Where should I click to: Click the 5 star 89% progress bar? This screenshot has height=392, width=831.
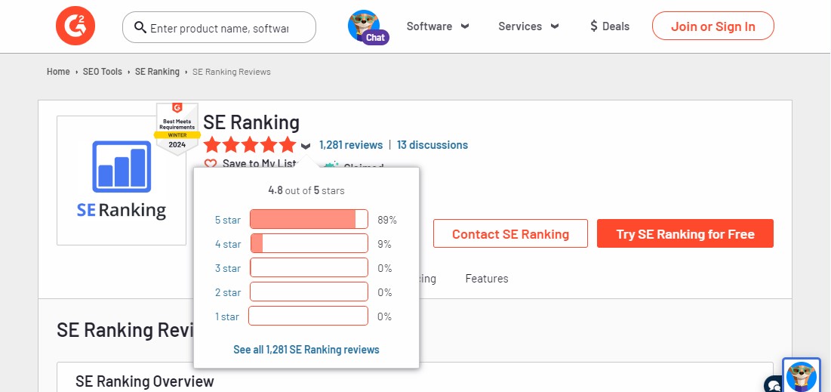(309, 219)
